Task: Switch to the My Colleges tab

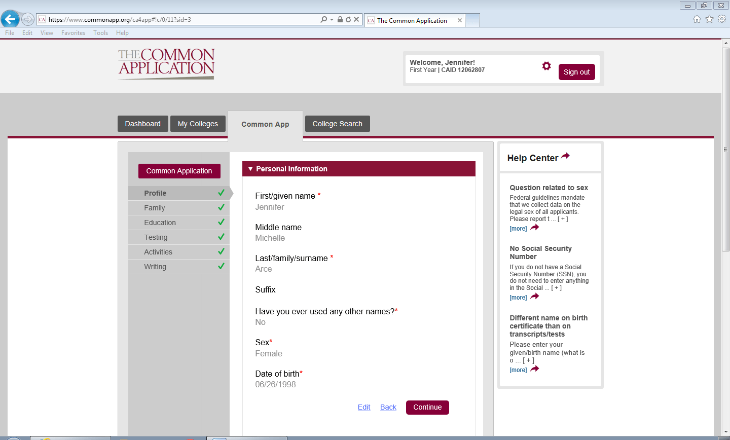Action: [198, 124]
